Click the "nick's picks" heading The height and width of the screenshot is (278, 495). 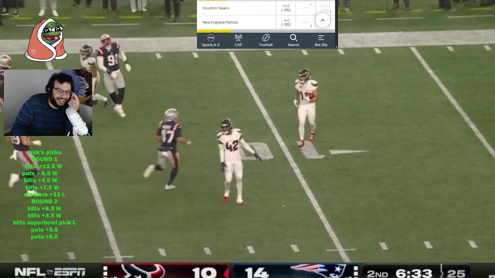coord(44,152)
